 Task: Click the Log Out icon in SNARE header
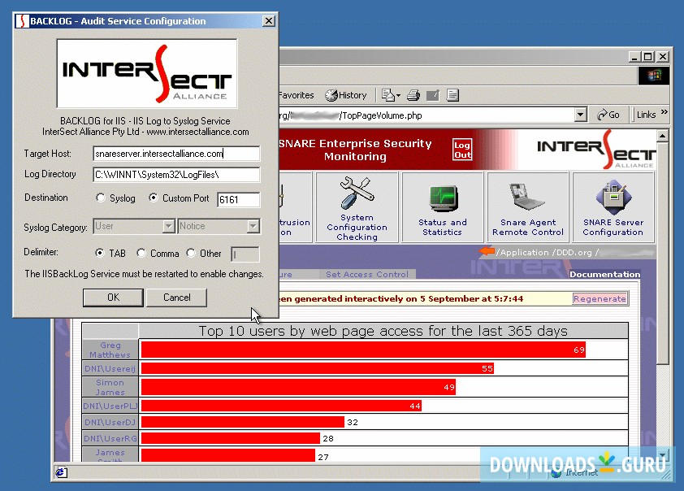pos(462,150)
